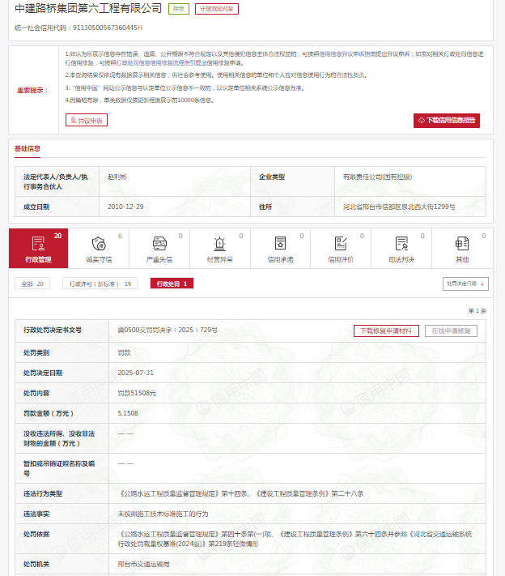Click the 处罚类别 value 罚款
Viewport: 505px width, 576px height.
pyautogui.click(x=124, y=352)
